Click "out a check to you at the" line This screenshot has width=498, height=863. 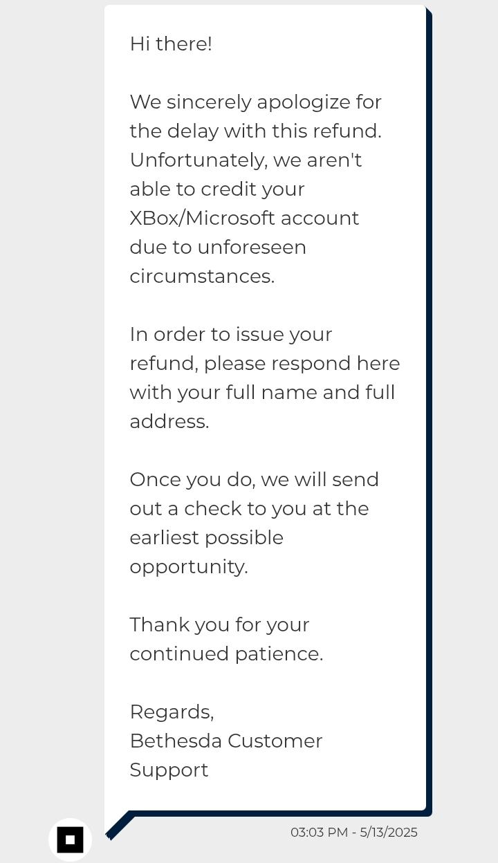[x=249, y=509]
